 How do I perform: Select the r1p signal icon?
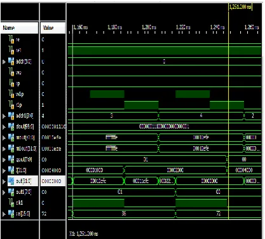pos(11,105)
